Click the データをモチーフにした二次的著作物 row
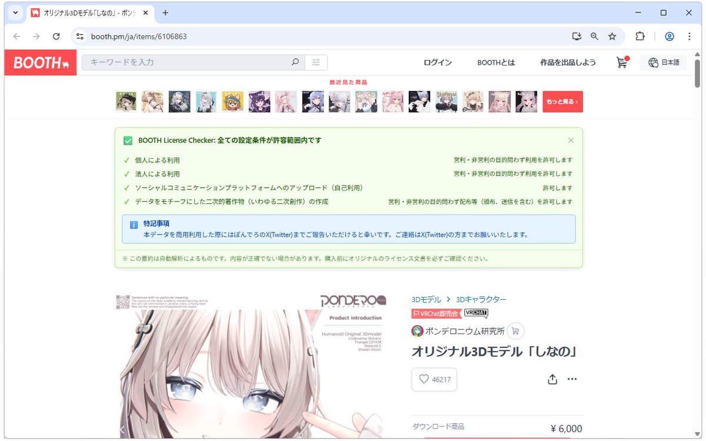The width and height of the screenshot is (706, 441). 348,202
